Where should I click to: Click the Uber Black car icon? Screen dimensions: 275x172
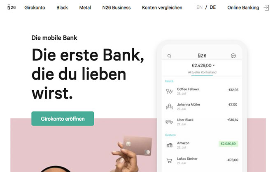coord(169,122)
